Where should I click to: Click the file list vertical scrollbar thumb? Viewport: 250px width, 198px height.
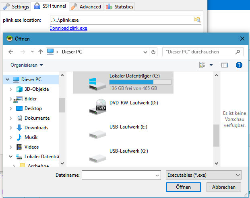click(216, 135)
